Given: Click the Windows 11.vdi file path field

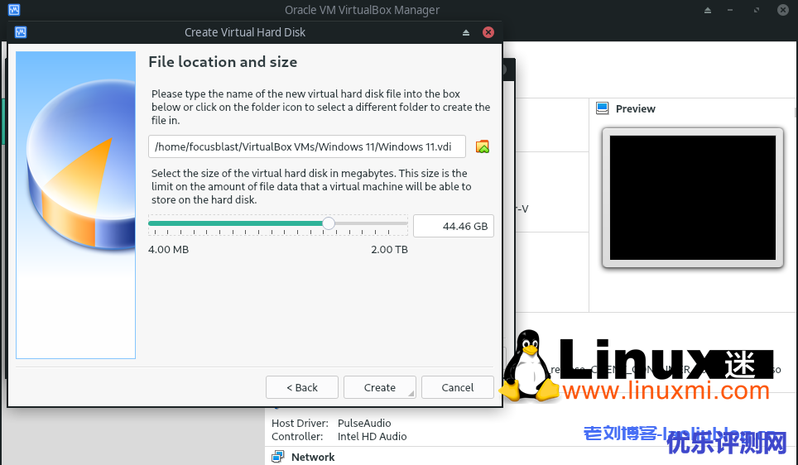Looking at the screenshot, I should point(307,146).
